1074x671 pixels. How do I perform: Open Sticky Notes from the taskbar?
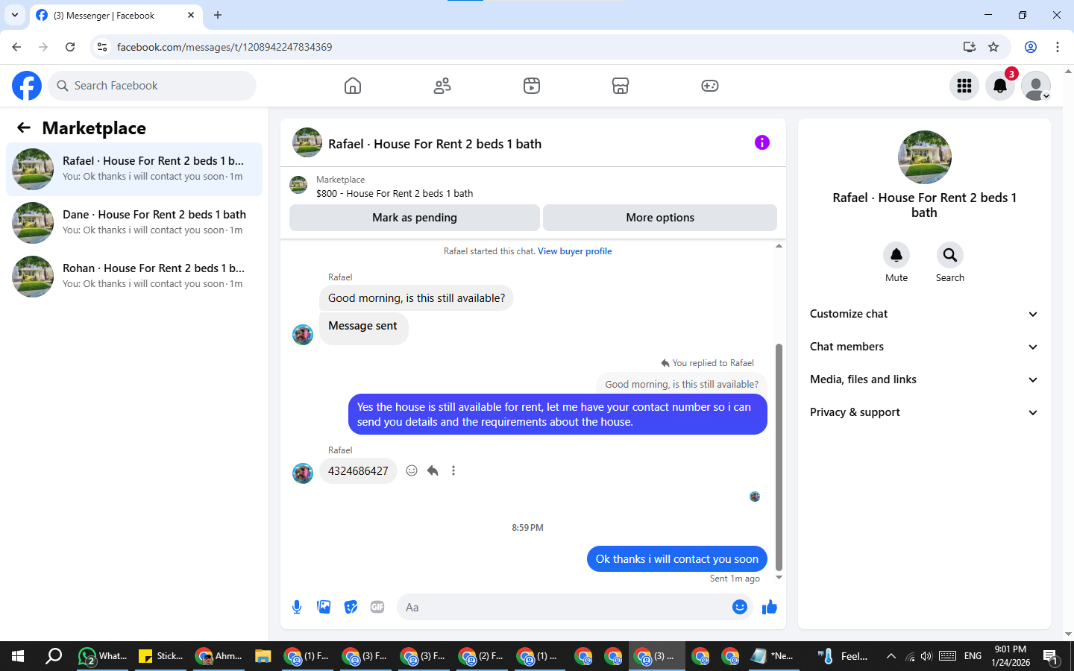(161, 656)
